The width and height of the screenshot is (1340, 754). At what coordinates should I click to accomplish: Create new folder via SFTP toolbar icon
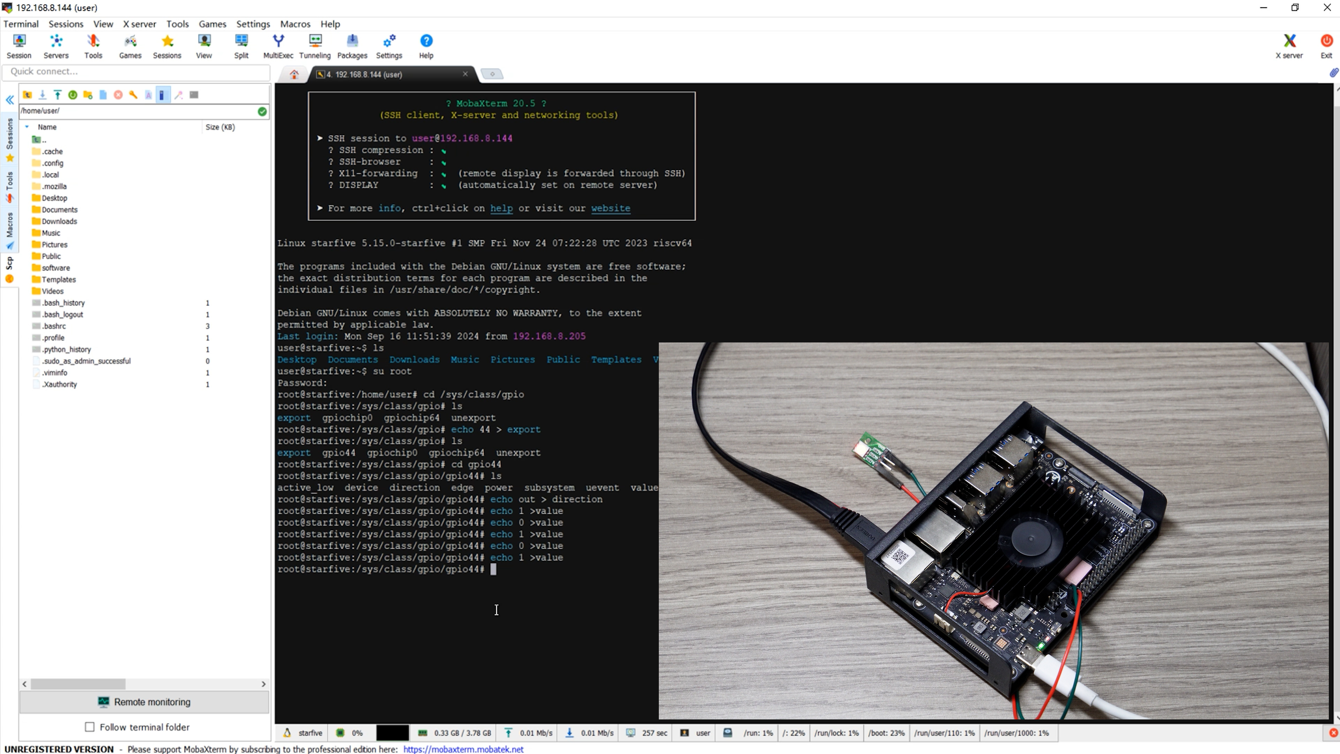[88, 95]
